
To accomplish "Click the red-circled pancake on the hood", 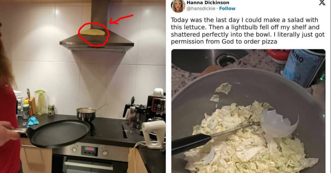I will (93, 32).
